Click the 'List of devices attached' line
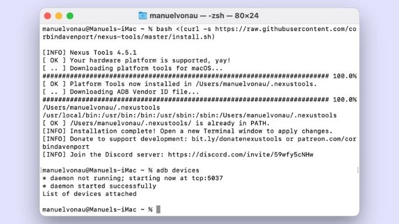Image resolution: width=399 pixels, height=224 pixels. (90, 194)
